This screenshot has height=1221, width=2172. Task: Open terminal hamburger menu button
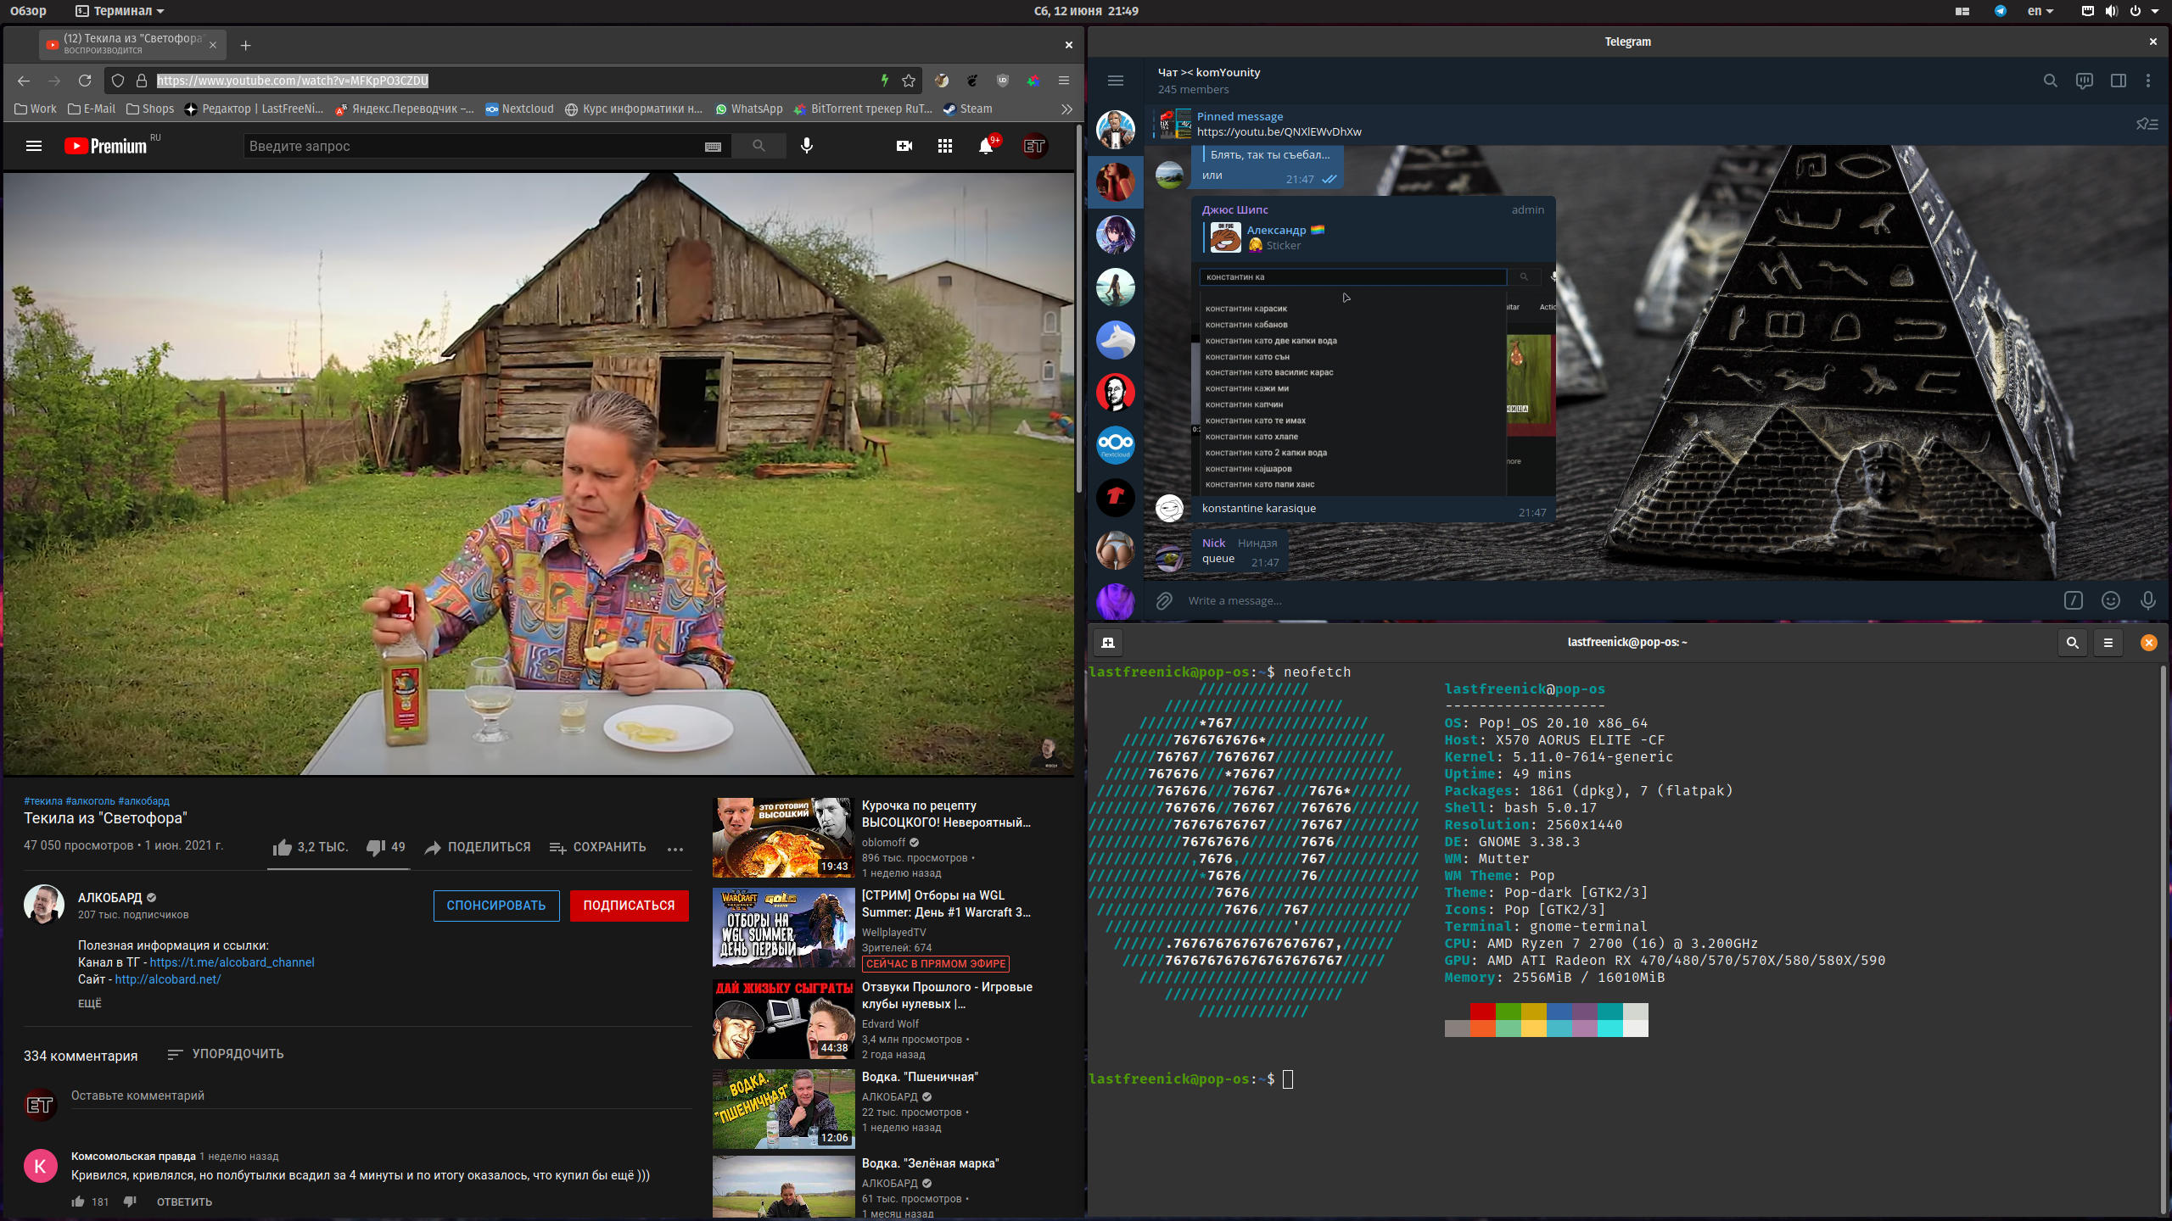2108,643
